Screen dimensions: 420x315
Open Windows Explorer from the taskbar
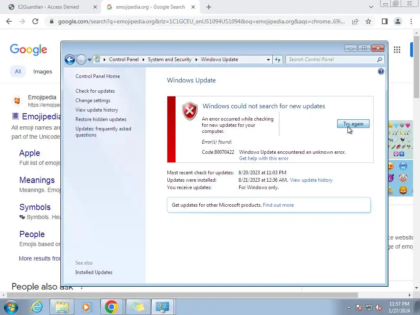[x=62, y=307]
